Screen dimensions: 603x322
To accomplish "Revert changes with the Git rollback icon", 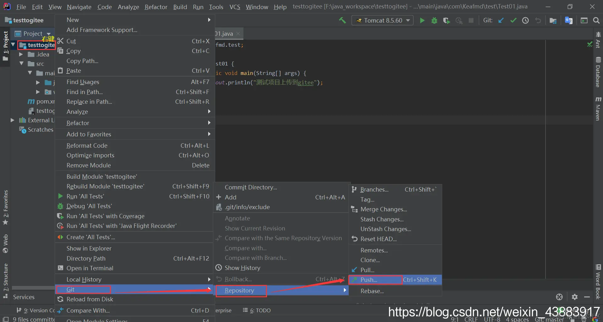I will coord(538,20).
